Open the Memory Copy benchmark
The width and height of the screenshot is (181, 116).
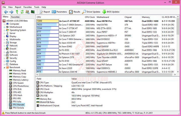tap(20, 77)
